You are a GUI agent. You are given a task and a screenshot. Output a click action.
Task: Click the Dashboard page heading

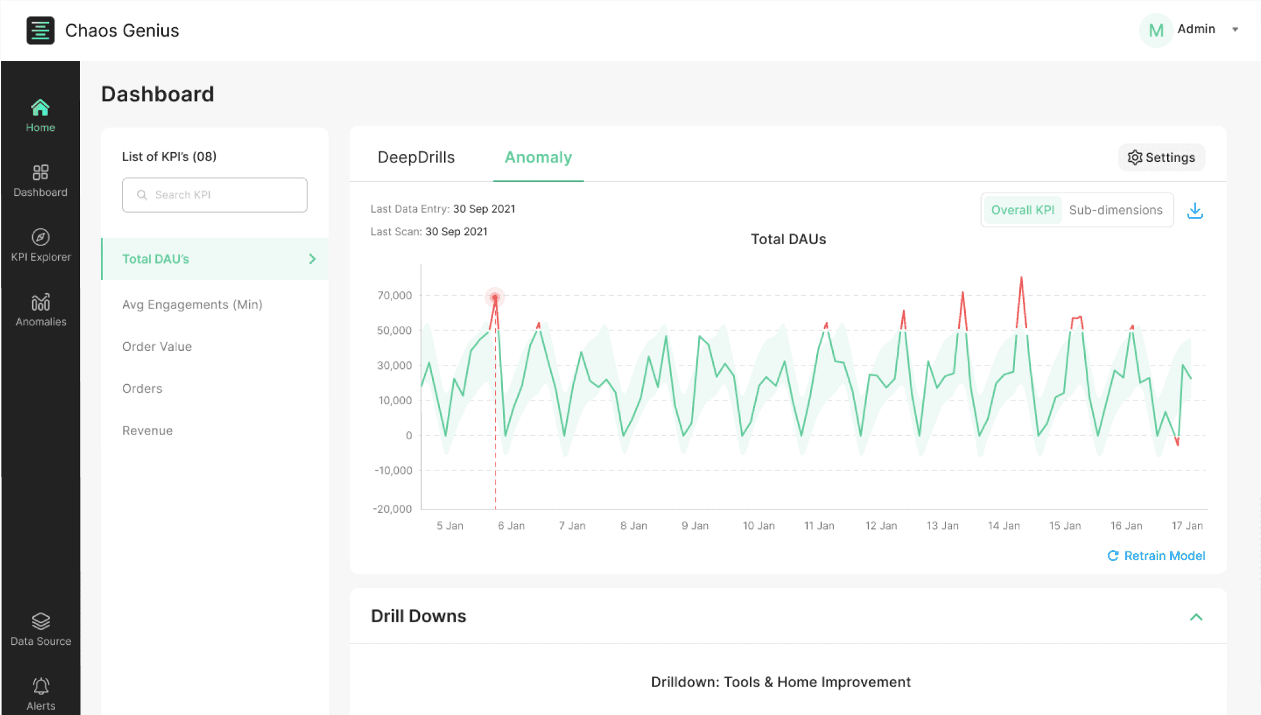(158, 94)
